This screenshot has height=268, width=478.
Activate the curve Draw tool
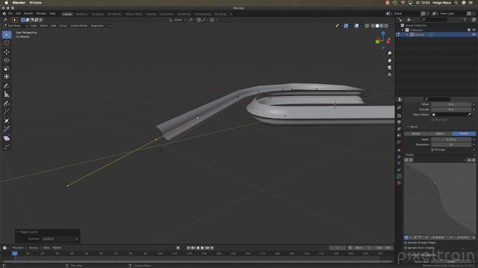click(x=7, y=103)
